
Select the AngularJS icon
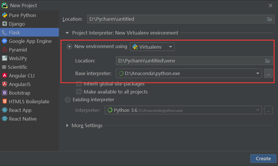click(5, 84)
